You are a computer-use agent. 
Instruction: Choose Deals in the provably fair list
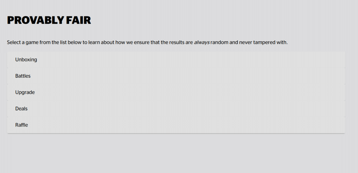tap(176, 109)
